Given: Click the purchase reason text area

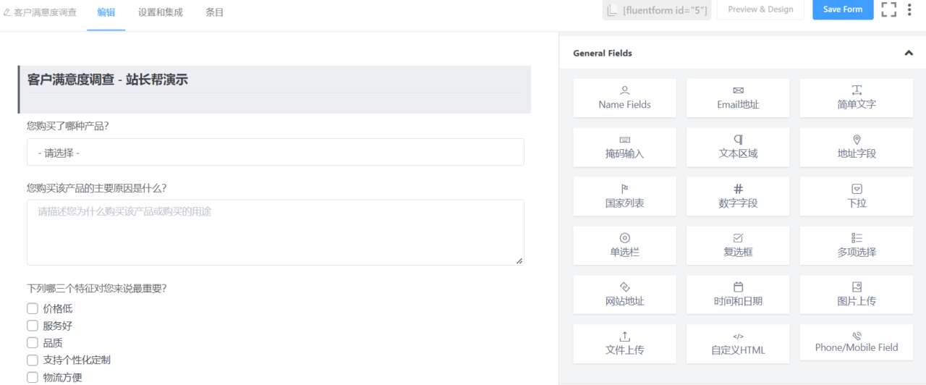Looking at the screenshot, I should (275, 232).
